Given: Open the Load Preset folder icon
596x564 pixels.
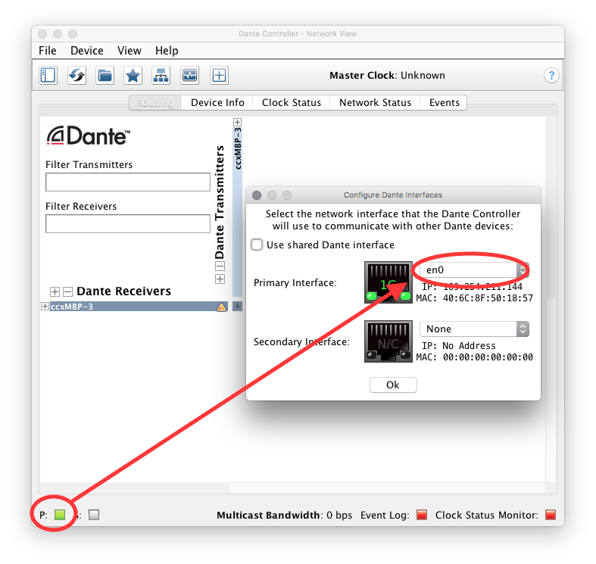Looking at the screenshot, I should point(105,75).
